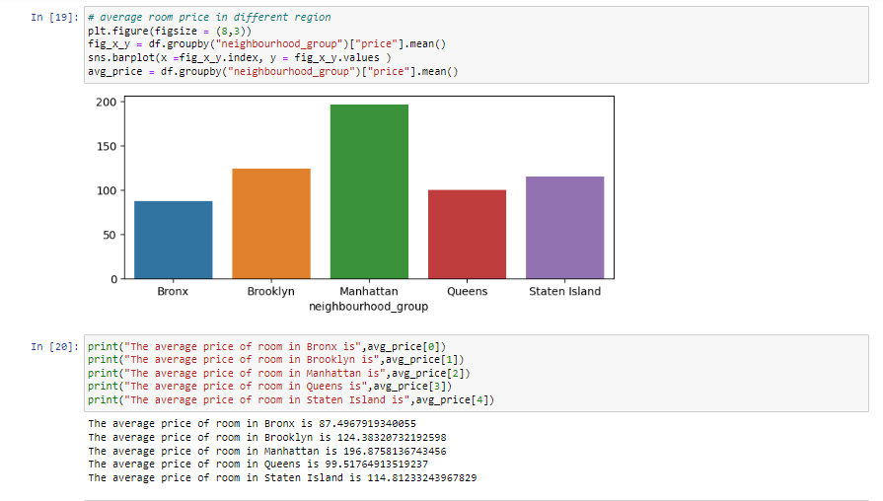883x501 pixels.
Task: Click the output line with 99.51764913519237
Action: (x=258, y=465)
